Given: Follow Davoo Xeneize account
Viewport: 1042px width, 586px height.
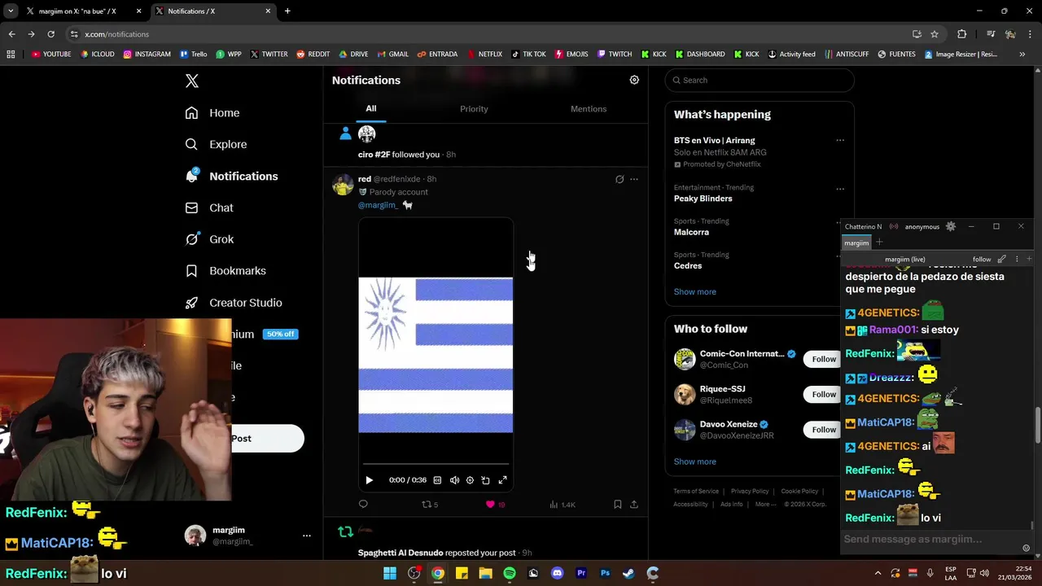Looking at the screenshot, I should 823,429.
